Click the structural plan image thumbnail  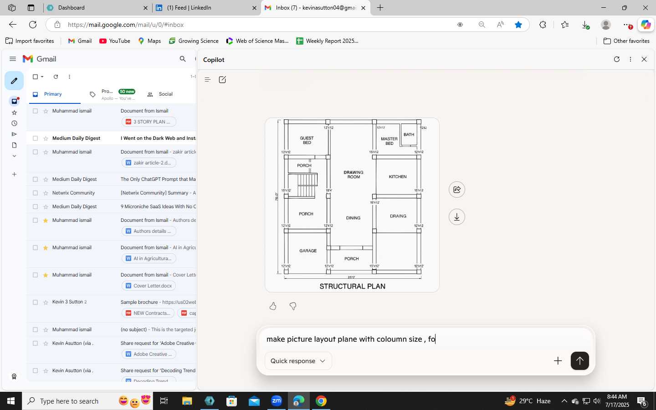tap(352, 205)
